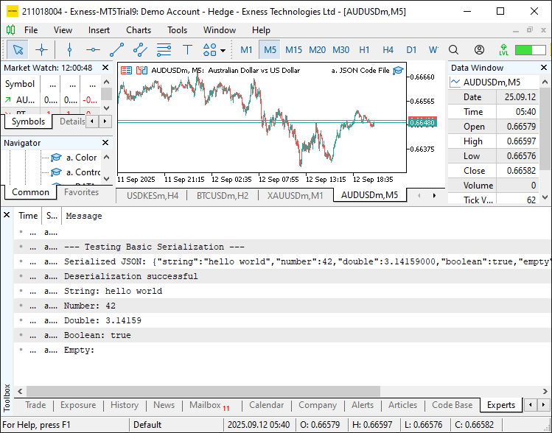
Task: Open the News tab in Toolbox
Action: (164, 405)
